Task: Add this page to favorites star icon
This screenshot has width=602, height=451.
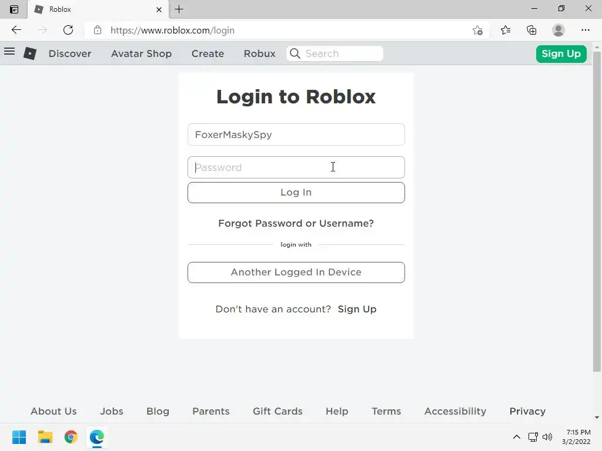Action: 477,31
